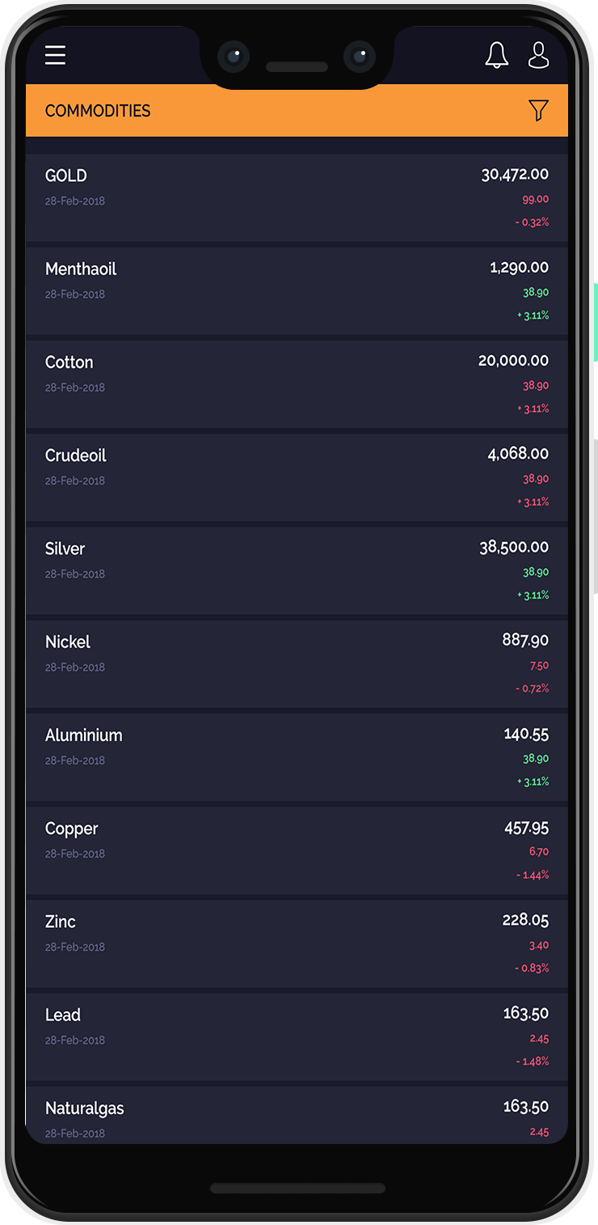Select the Zinc row
This screenshot has width=598, height=1225.
pos(297,943)
